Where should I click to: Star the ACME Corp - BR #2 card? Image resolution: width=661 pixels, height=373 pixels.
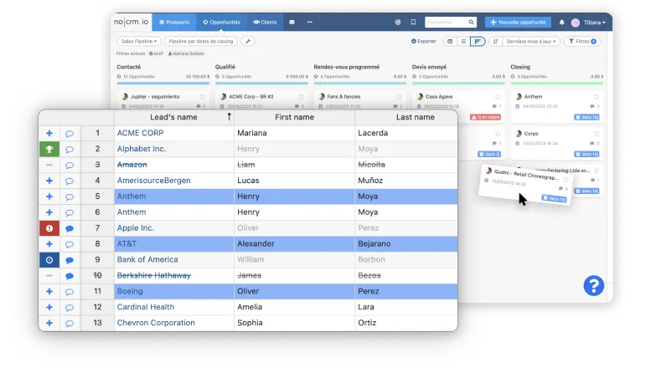(301, 96)
